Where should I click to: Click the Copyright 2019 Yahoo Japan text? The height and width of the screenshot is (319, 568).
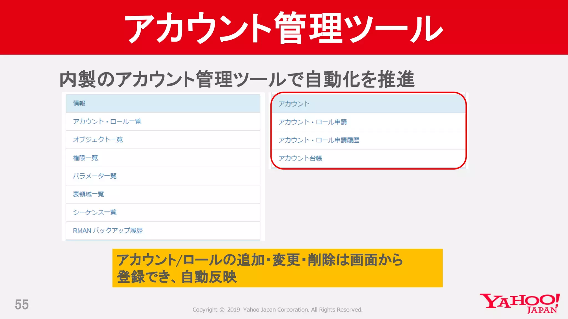coord(277,310)
